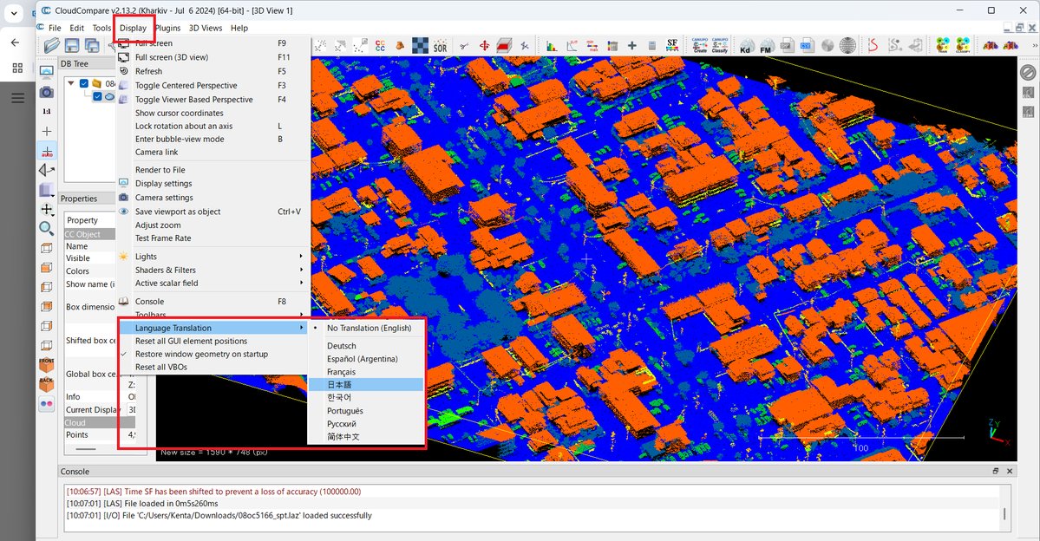Open CANUPO Create plugin
The image size is (1040, 541).
coord(700,45)
